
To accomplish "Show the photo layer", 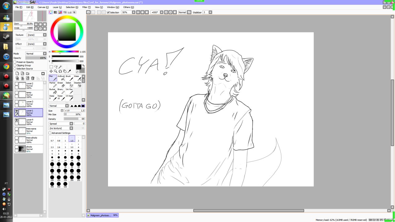I will [x=17, y=147].
